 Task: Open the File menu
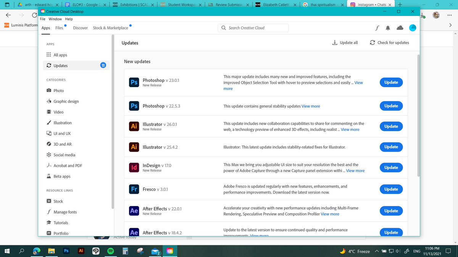pos(43,19)
